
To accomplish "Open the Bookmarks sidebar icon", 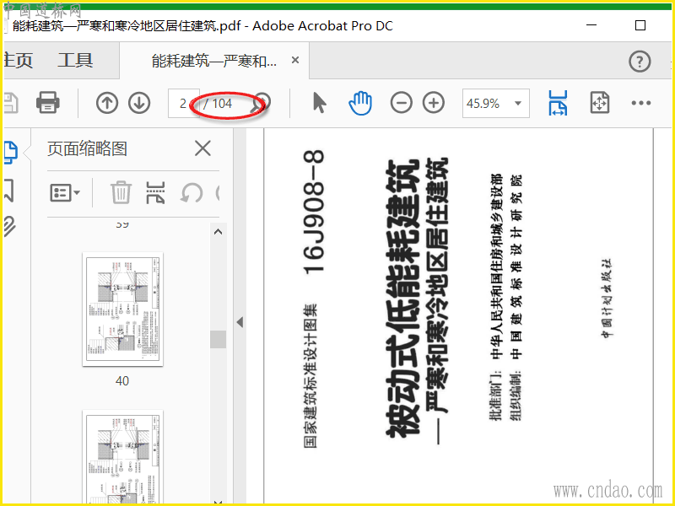I will coord(9,191).
